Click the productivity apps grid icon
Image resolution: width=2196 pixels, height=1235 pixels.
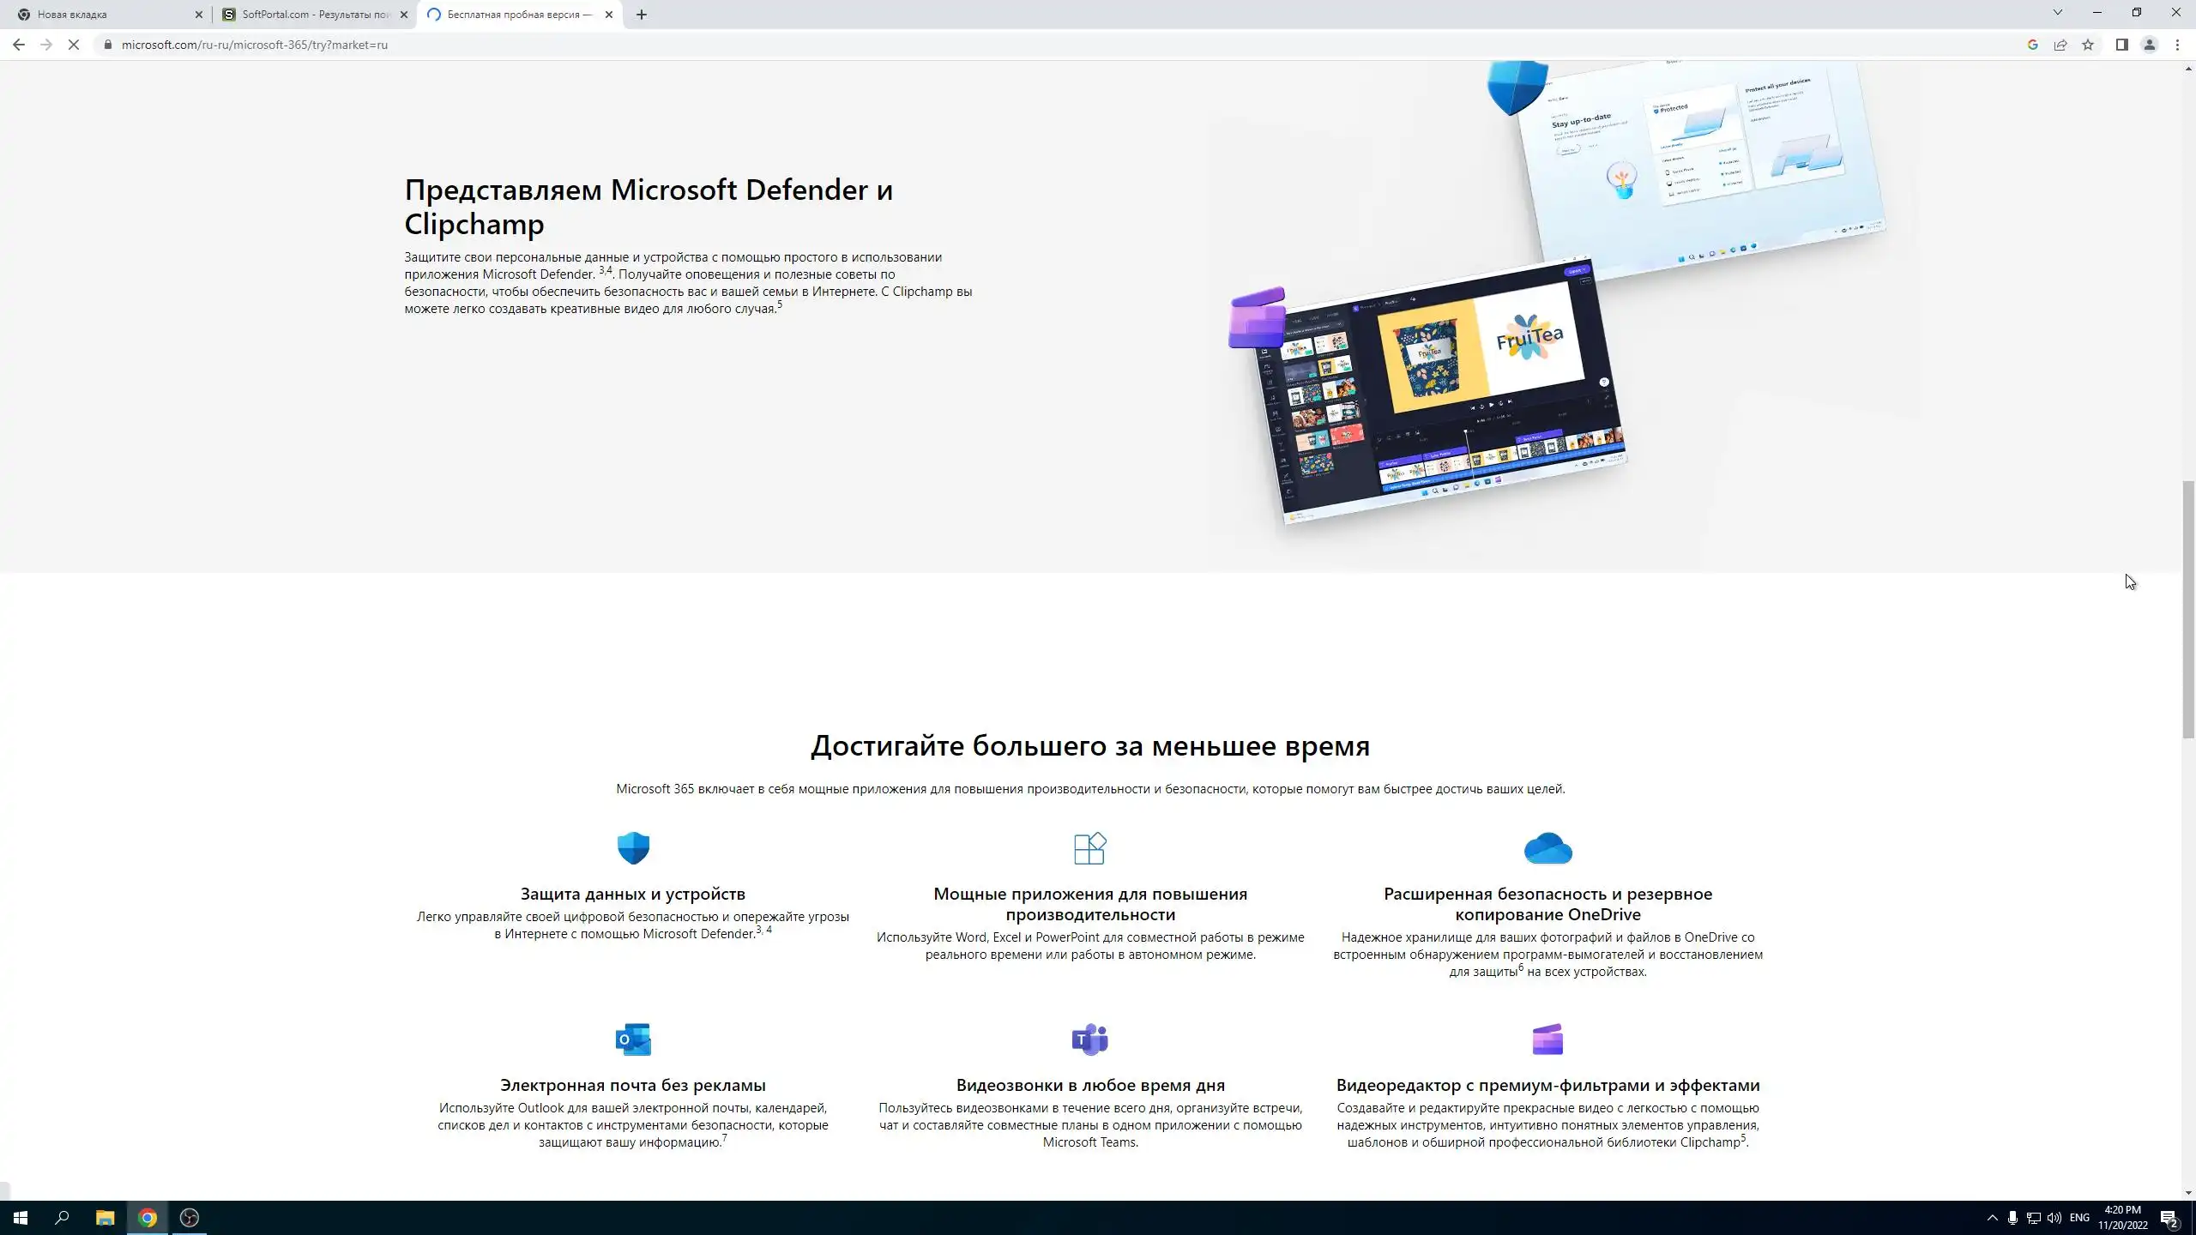pos(1089,848)
